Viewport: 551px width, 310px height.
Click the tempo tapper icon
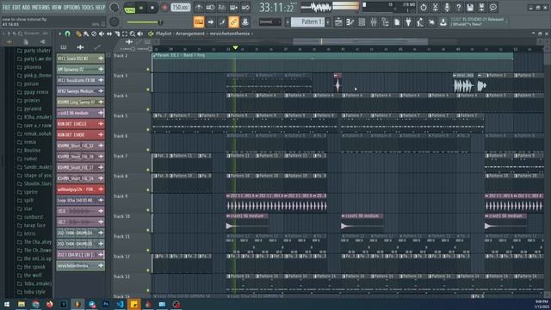point(420,22)
